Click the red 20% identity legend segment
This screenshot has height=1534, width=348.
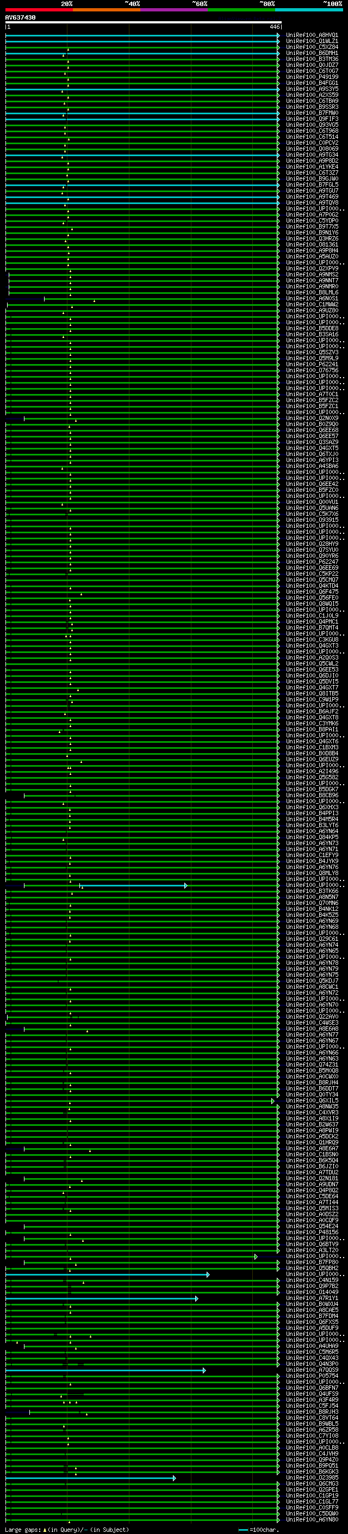coord(39,10)
